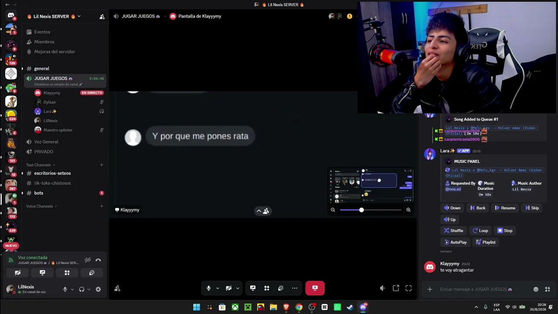Toggle microphone mute in call controls
The width and height of the screenshot is (558, 314).
pos(208,288)
